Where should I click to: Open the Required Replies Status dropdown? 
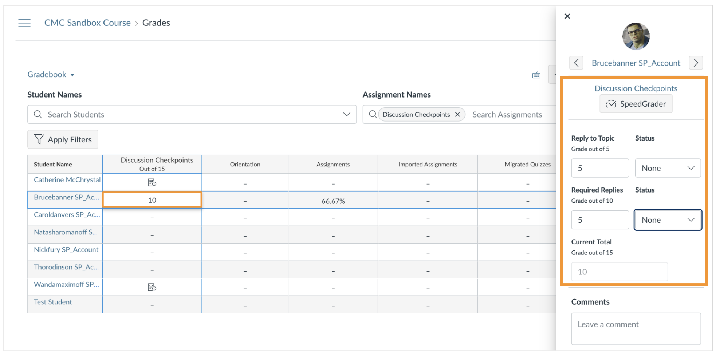pos(668,219)
